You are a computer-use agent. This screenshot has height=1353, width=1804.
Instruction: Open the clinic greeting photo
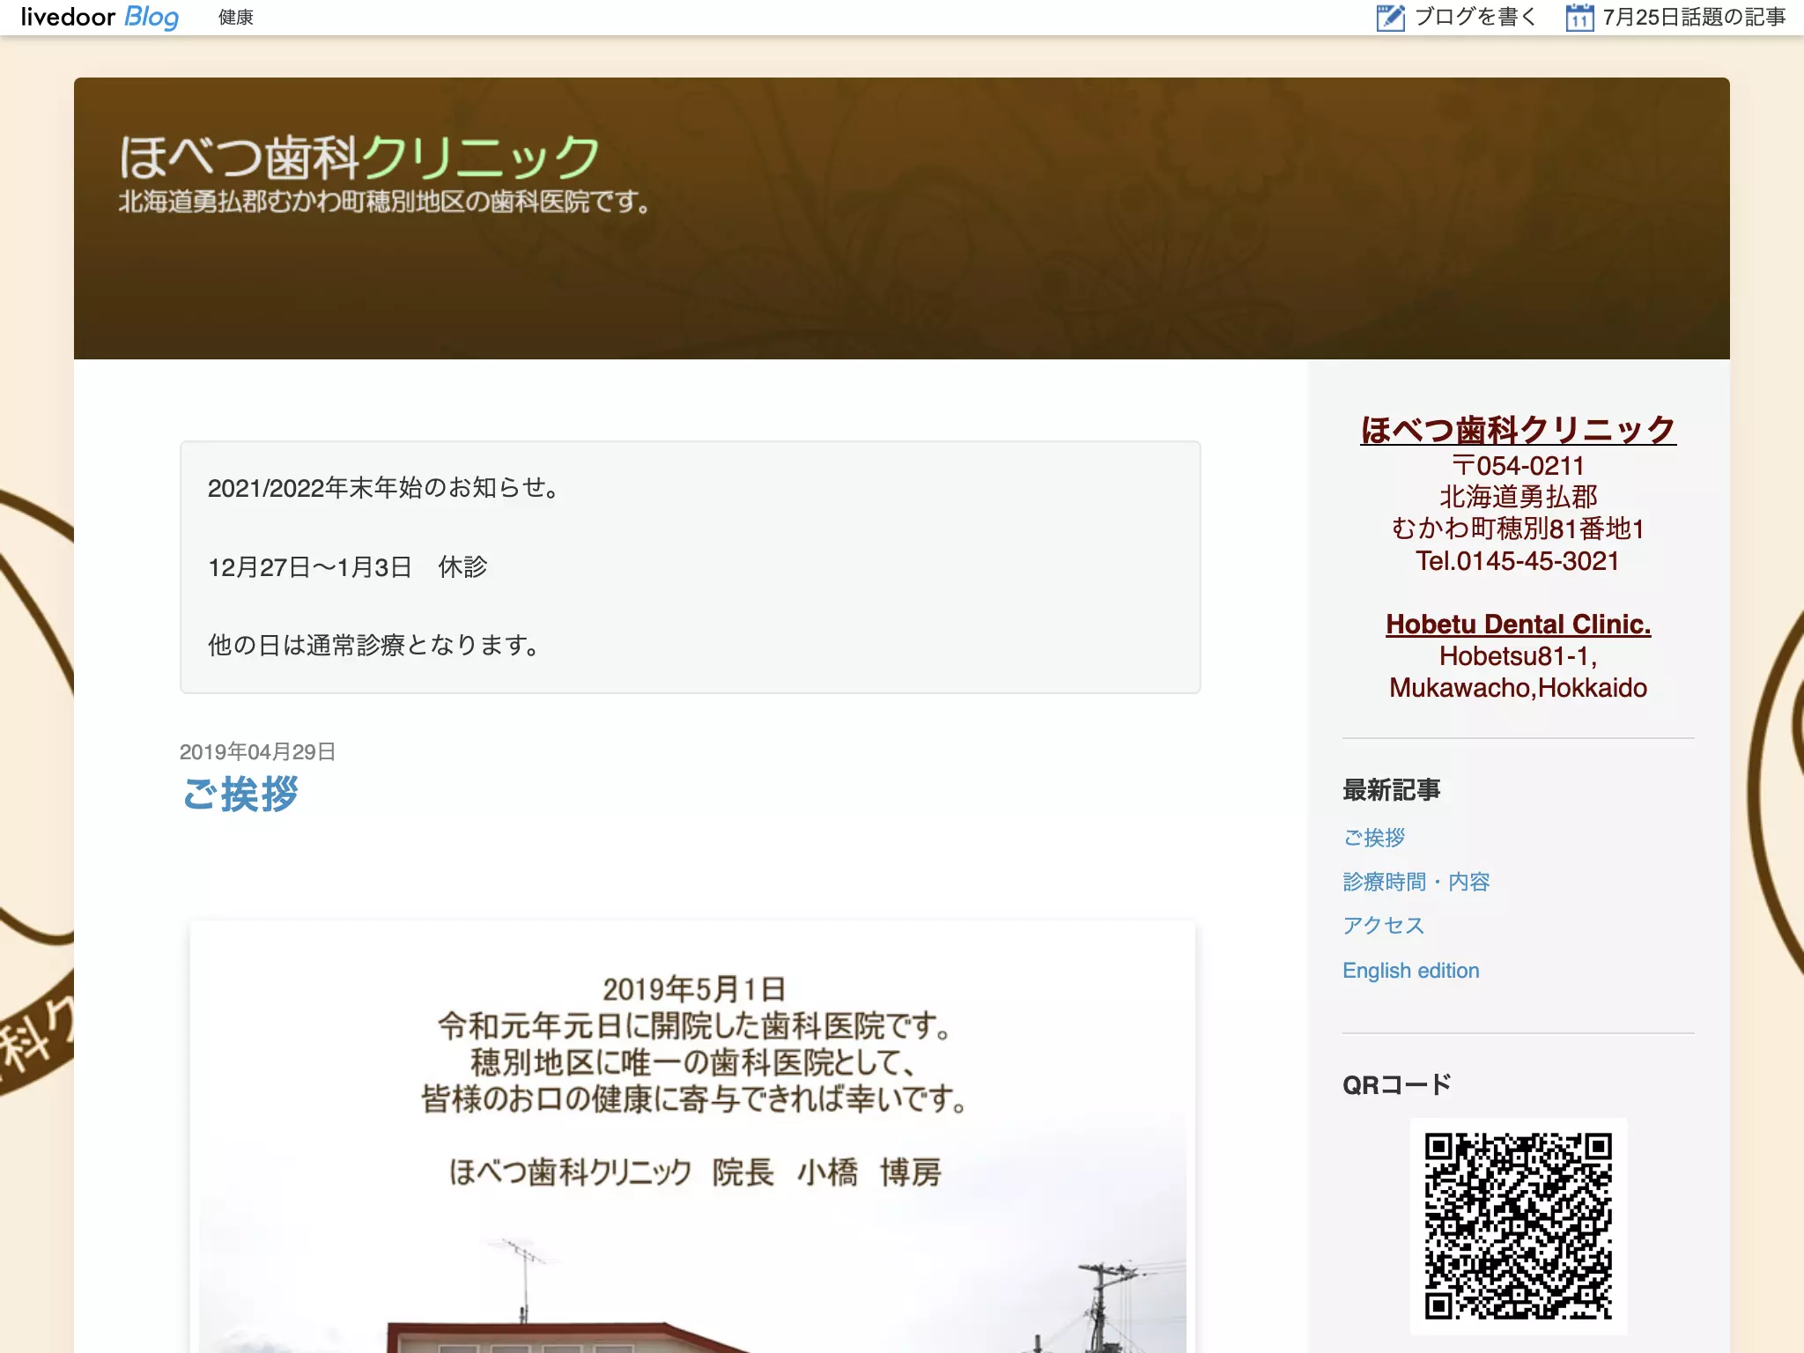point(692,1137)
